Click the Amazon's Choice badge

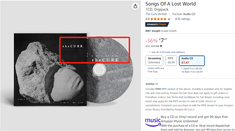pos(157,24)
